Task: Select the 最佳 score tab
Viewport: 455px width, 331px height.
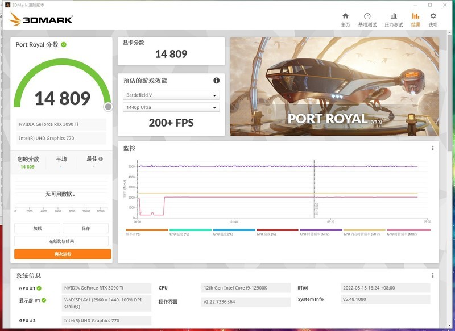Action: pos(91,160)
